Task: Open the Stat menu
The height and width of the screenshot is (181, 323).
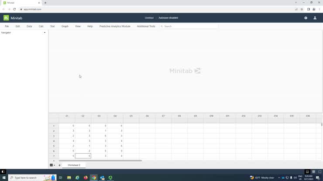Action: coord(52,26)
